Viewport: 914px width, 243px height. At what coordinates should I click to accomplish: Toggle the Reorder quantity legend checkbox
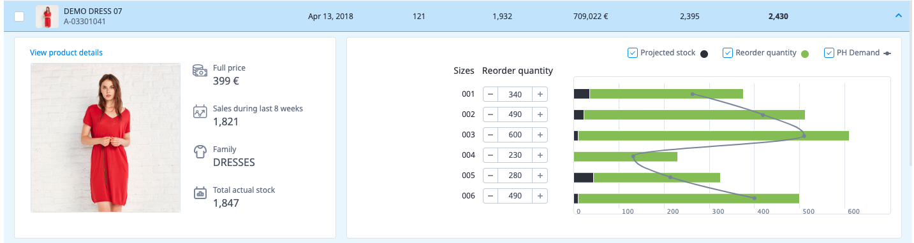pyautogui.click(x=727, y=53)
